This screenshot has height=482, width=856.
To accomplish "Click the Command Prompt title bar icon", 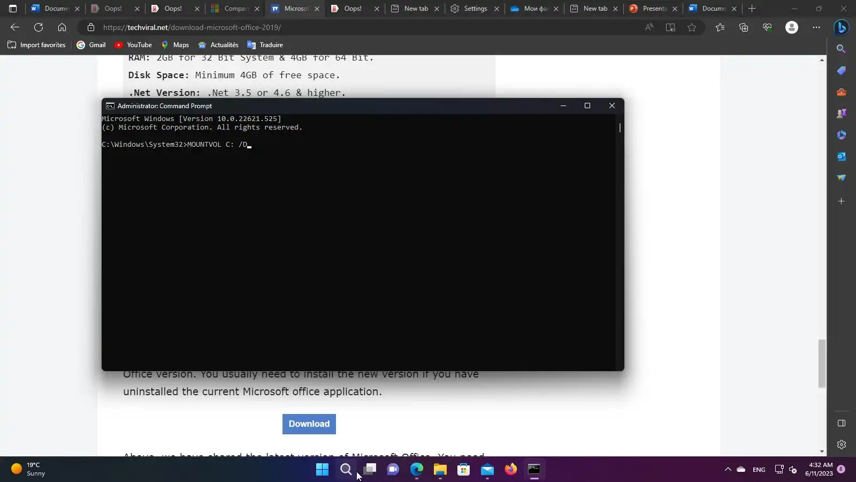I will [x=110, y=106].
